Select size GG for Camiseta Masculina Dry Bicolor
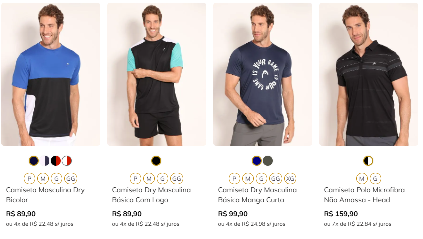Viewport: 423px width, 239px height. pos(71,179)
